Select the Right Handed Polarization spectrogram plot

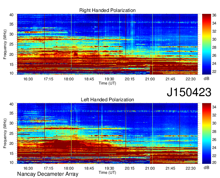pyautogui.click(x=107, y=44)
